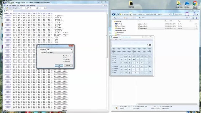Click the Search for input field

(59, 49)
